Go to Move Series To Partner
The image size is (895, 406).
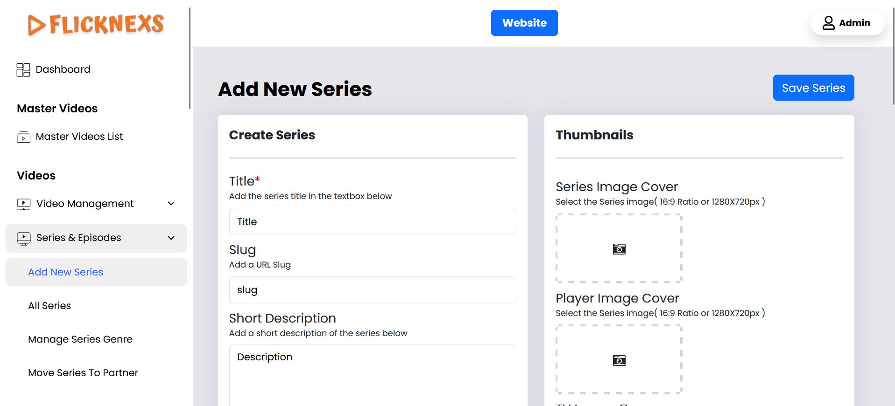[83, 373]
